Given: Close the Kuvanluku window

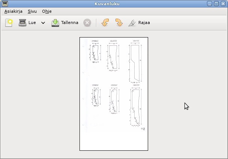Looking at the screenshot, I should 223,4.
